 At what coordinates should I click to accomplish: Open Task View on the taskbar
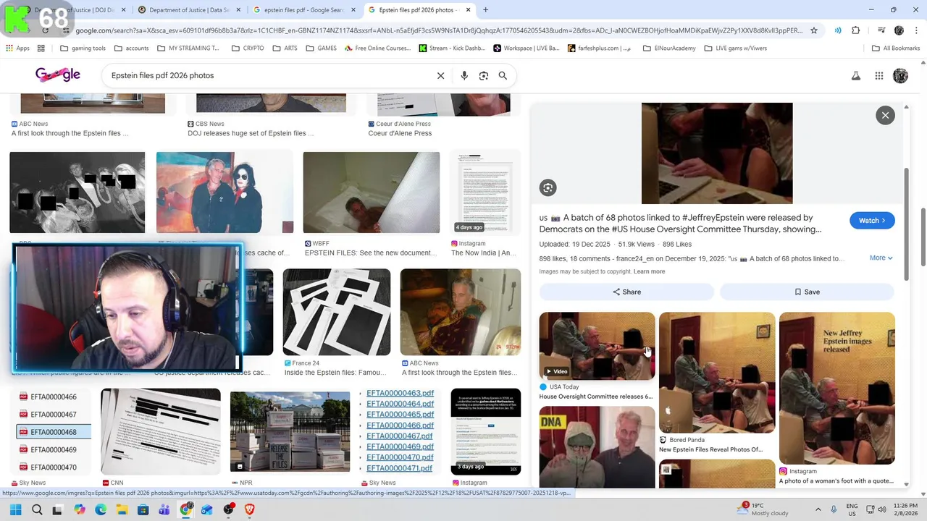(57, 509)
